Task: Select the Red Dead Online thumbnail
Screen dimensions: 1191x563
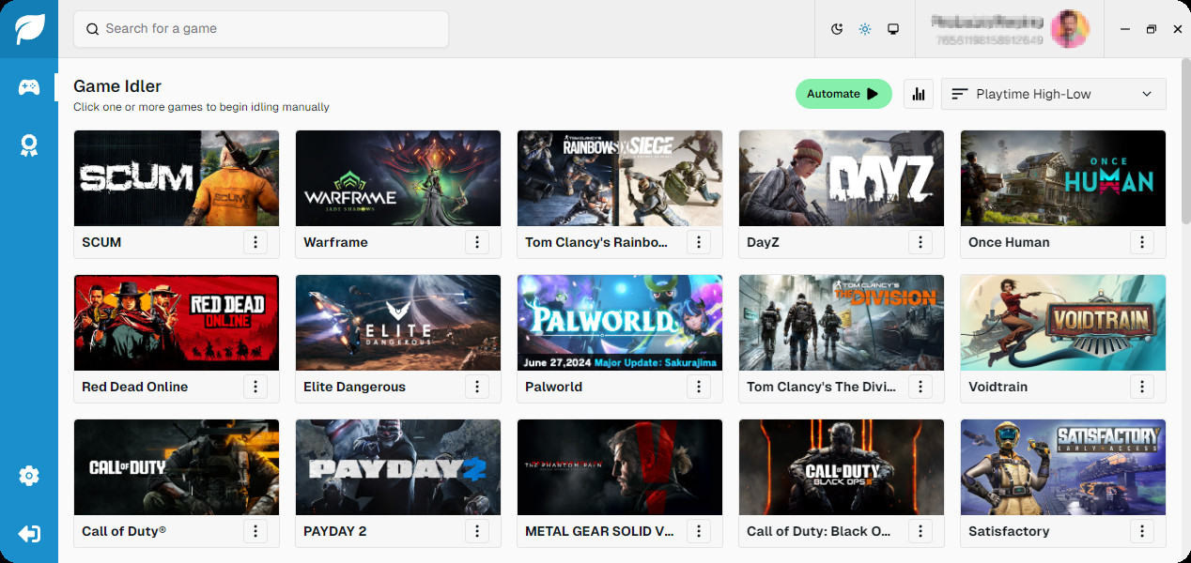Action: coord(177,323)
